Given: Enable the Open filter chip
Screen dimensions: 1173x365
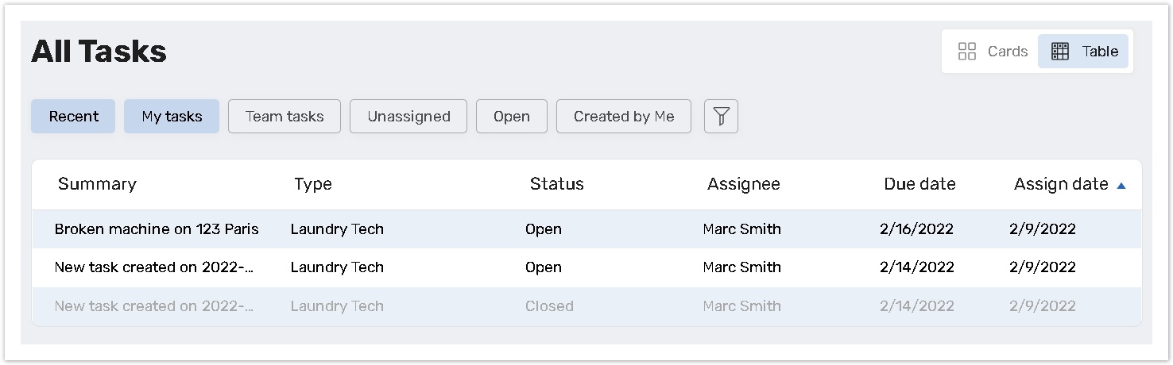Looking at the screenshot, I should pos(512,117).
